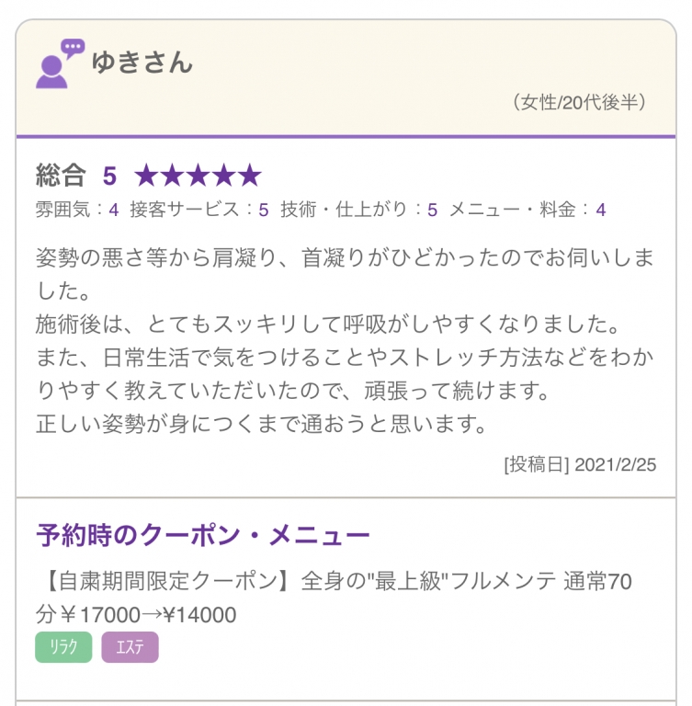The width and height of the screenshot is (692, 706).
Task: Open reviewer name ゆきさん
Action: (142, 63)
